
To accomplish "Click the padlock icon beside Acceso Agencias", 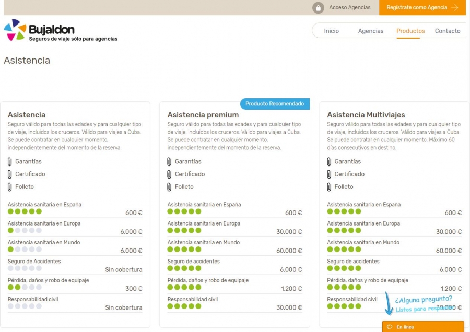I will coord(318,8).
